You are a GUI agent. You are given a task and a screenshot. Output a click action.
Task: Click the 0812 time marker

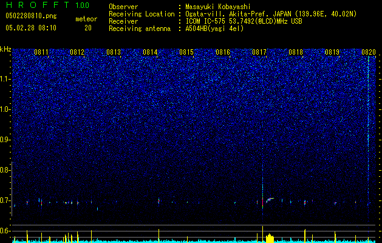[x=77, y=52]
